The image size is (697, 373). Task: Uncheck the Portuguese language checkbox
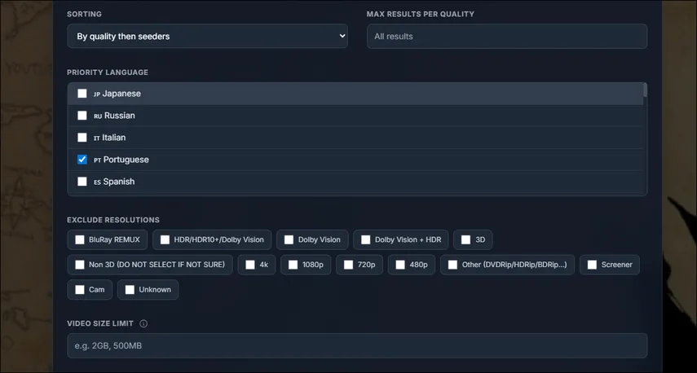(x=82, y=160)
